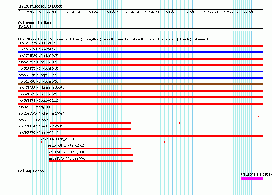Click the nsv94575 (Mills2006) red bar
The height and width of the screenshot is (195, 272).
(91, 161)
